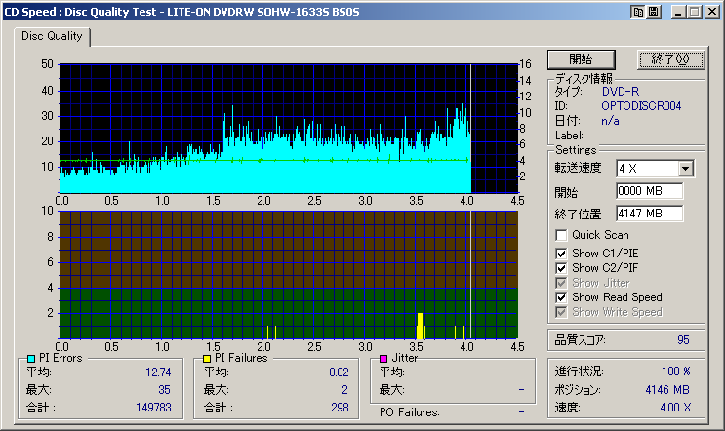Click the save (floppy disk) icon in title bar

654,12
